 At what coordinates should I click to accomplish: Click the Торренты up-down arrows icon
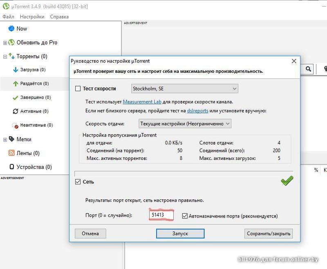11,56
